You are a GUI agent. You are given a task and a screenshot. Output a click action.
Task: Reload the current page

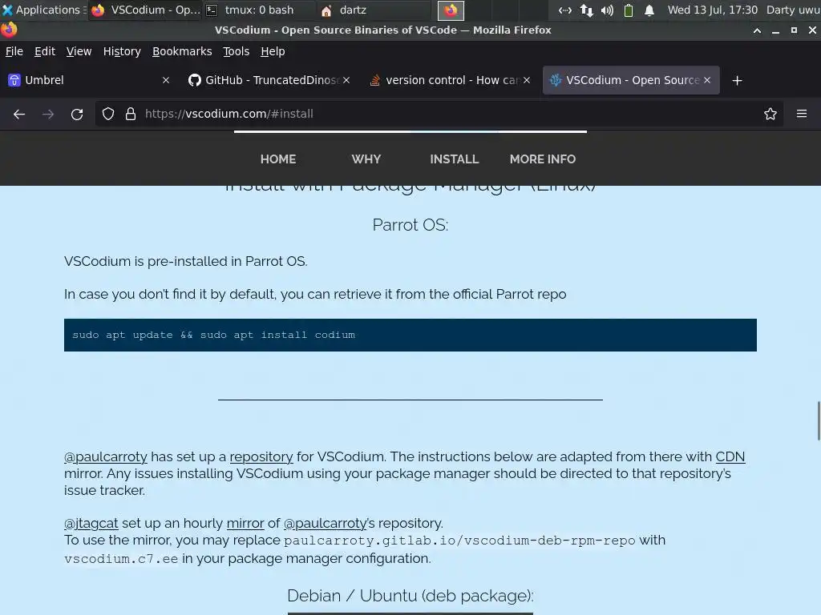(77, 114)
